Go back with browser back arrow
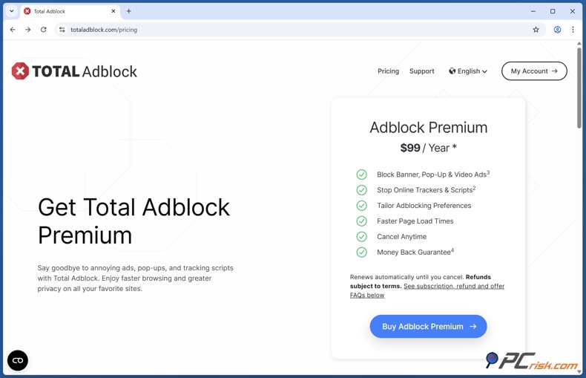The width and height of the screenshot is (586, 378). coord(13,30)
